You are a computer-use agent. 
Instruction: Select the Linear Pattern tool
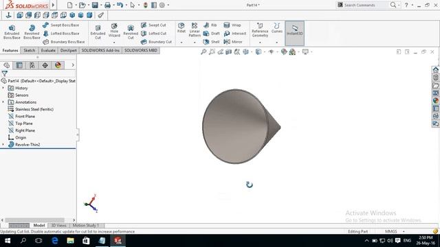[x=195, y=30]
